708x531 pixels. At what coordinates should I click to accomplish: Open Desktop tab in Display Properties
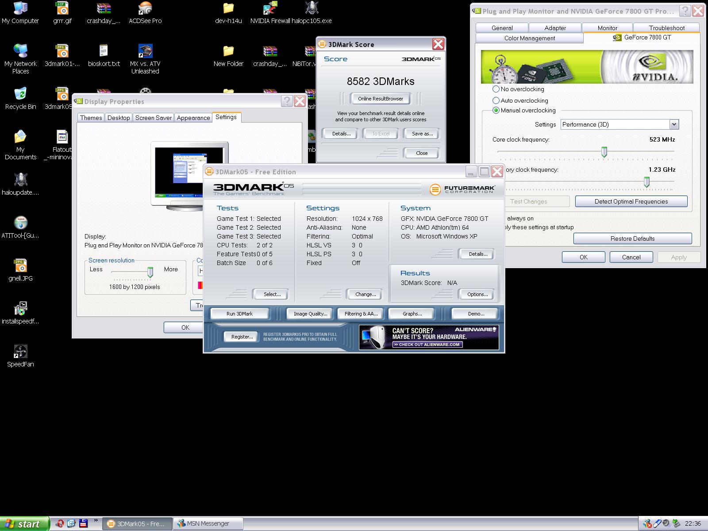pos(119,118)
